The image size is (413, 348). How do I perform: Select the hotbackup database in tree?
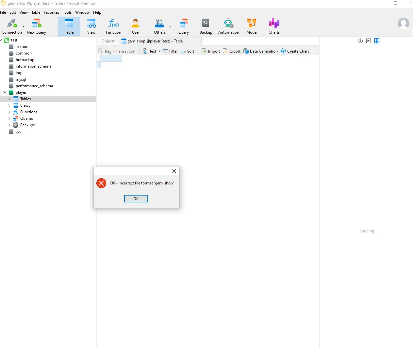25,60
